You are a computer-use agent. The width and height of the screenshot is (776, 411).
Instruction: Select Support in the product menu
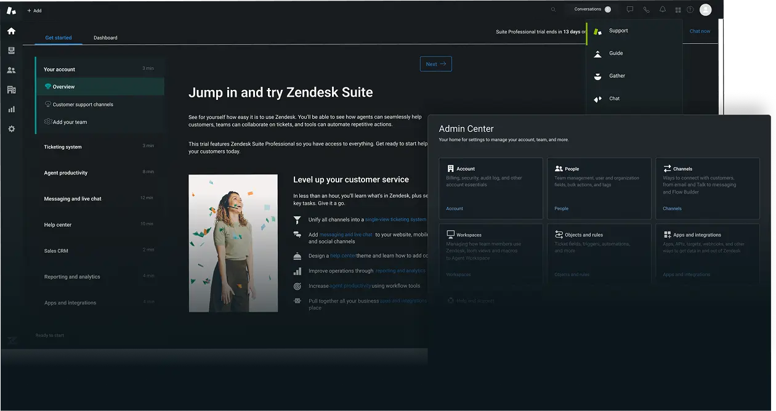pos(618,31)
